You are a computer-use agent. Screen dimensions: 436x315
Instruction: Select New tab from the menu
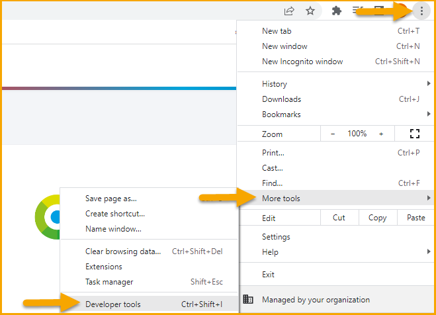point(335,31)
